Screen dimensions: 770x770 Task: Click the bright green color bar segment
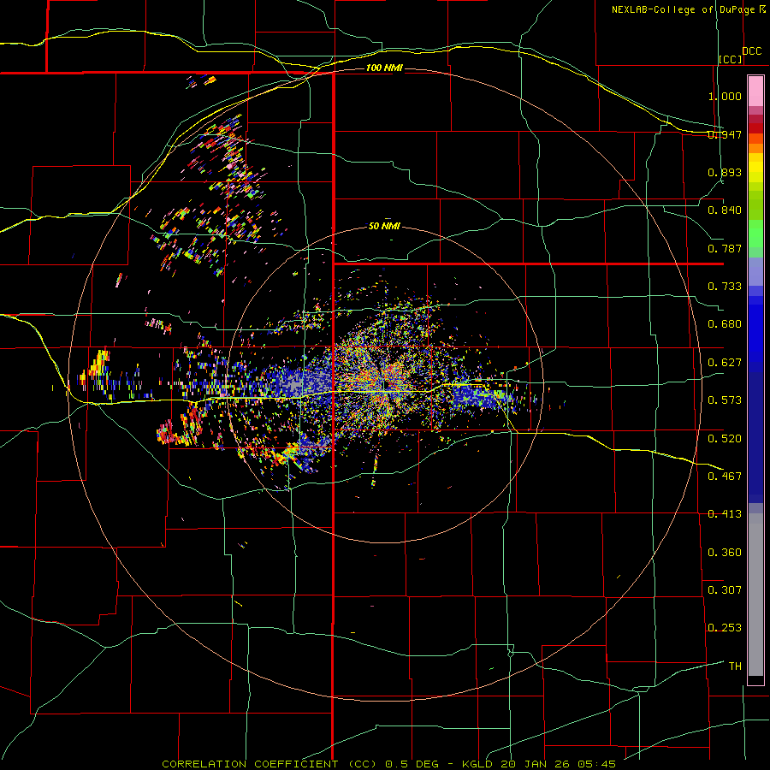[755, 234]
